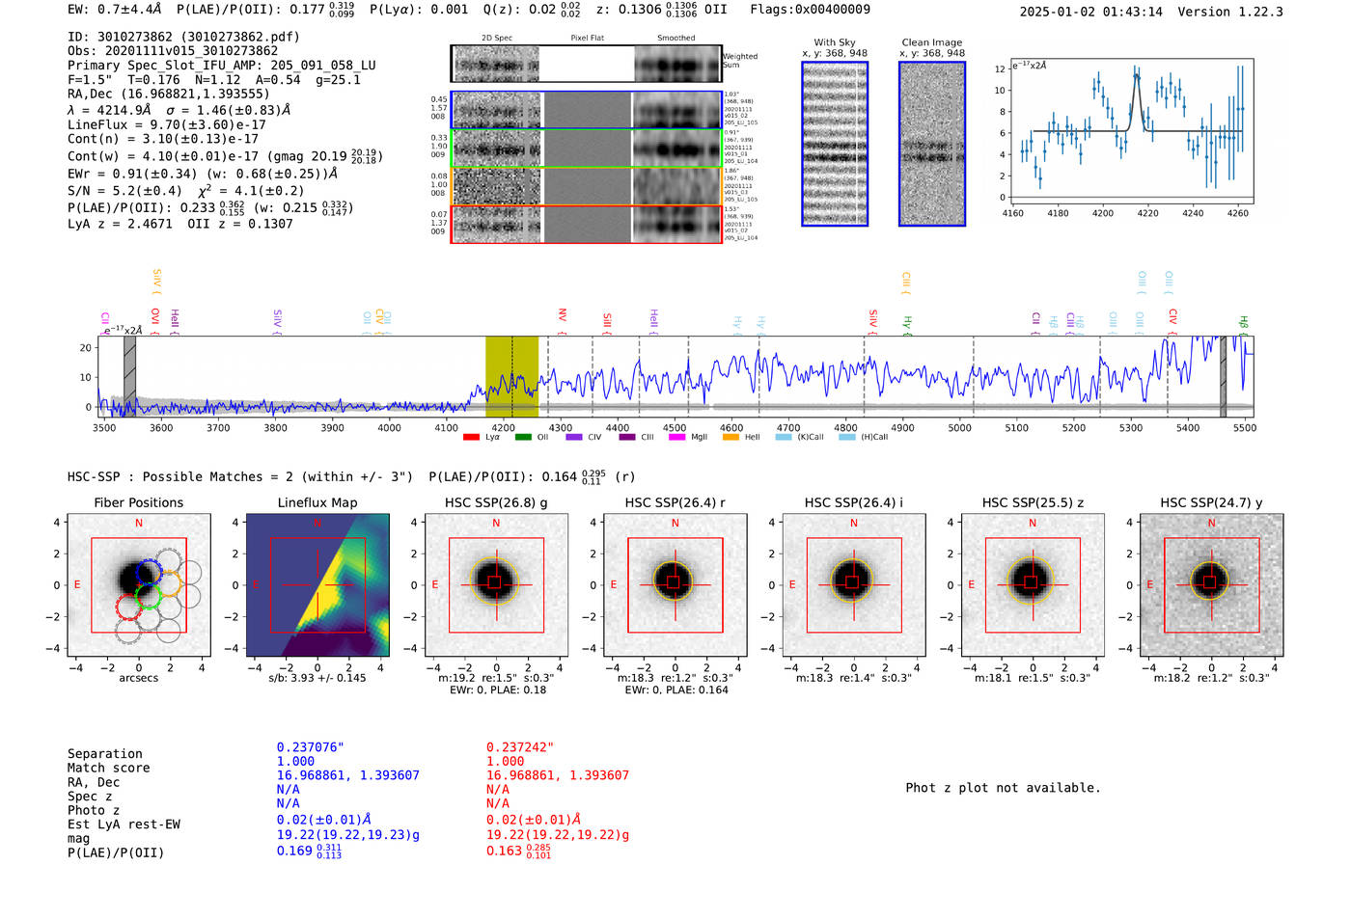Select the green-framed fiber 2D spectrum row
Viewport: 1351px width, 919px height.
[586, 149]
